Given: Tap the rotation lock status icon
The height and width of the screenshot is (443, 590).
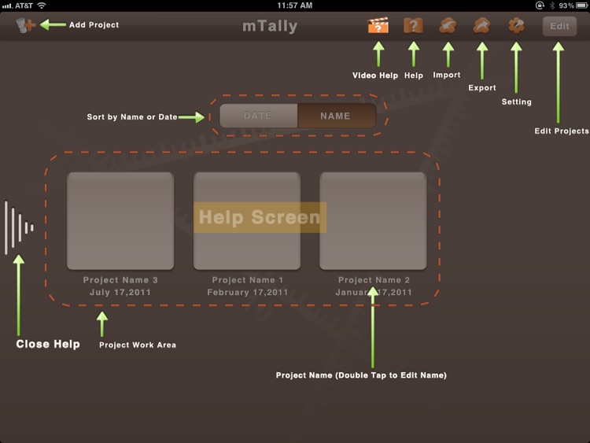Looking at the screenshot, I should pyautogui.click(x=540, y=6).
